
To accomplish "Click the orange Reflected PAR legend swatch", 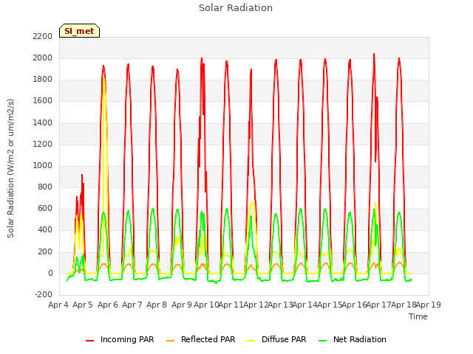I will (x=171, y=341).
